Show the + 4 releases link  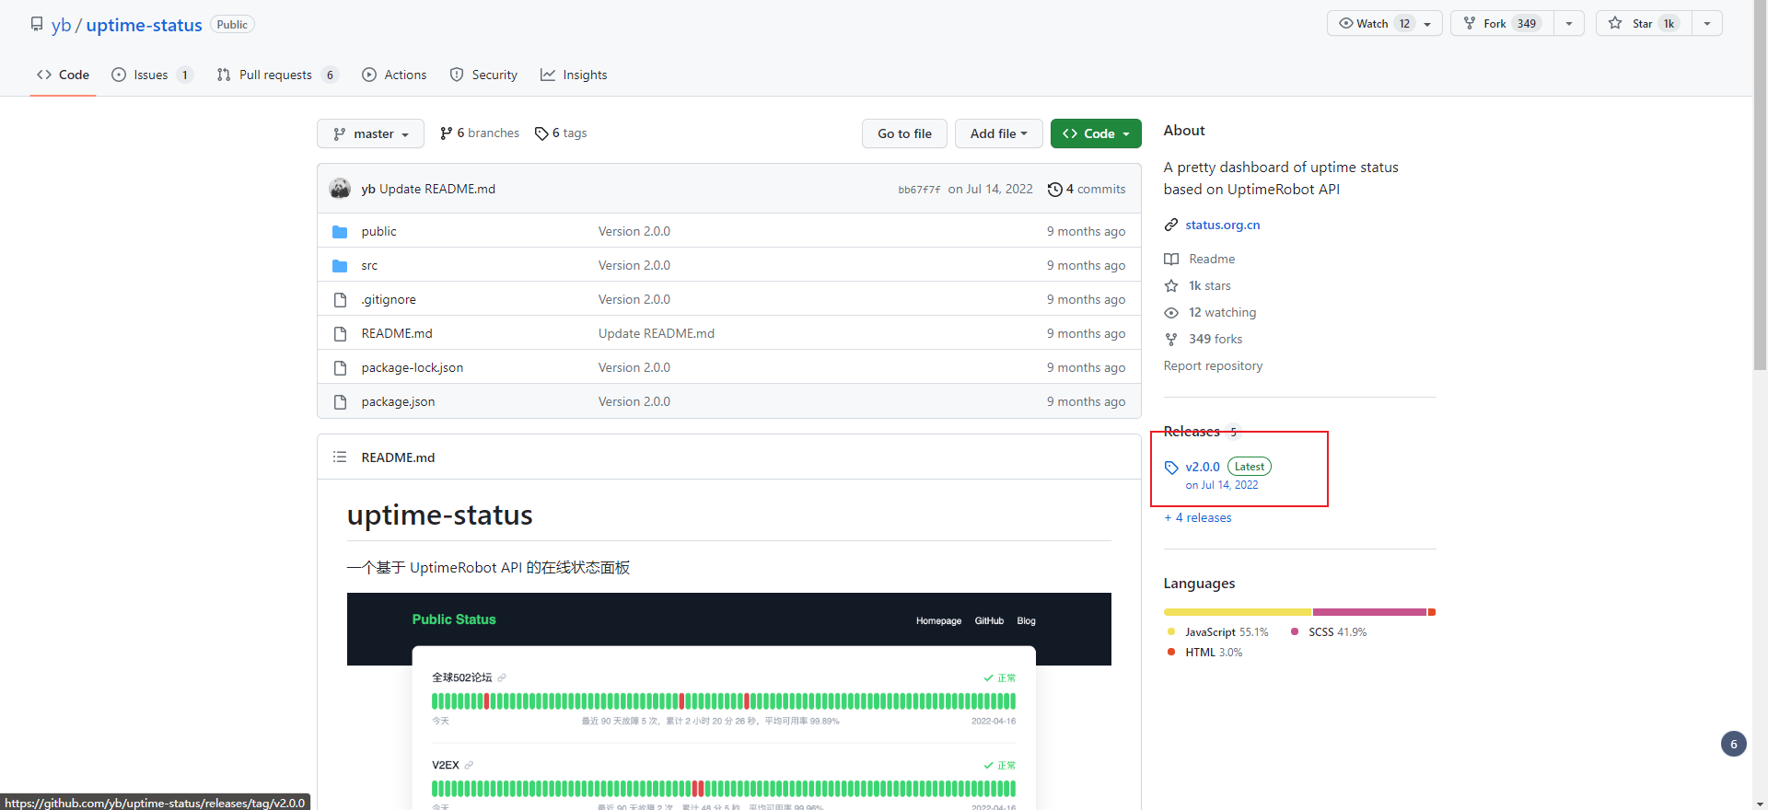pos(1197,517)
